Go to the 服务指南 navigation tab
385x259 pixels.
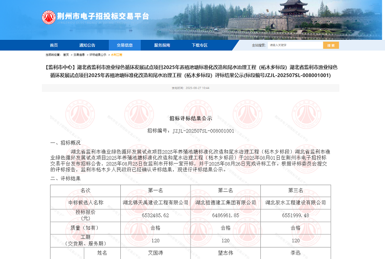(x=162, y=45)
